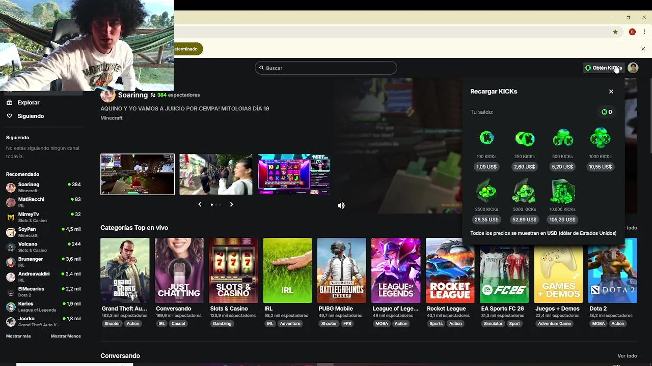This screenshot has width=652, height=366.
Task: Open Brunenger recommended channel
Action: [x=43, y=262]
